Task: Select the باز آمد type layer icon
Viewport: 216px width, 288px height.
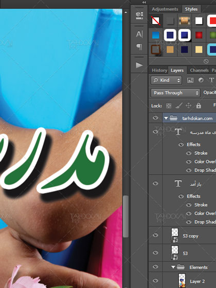Action: [x=178, y=183]
